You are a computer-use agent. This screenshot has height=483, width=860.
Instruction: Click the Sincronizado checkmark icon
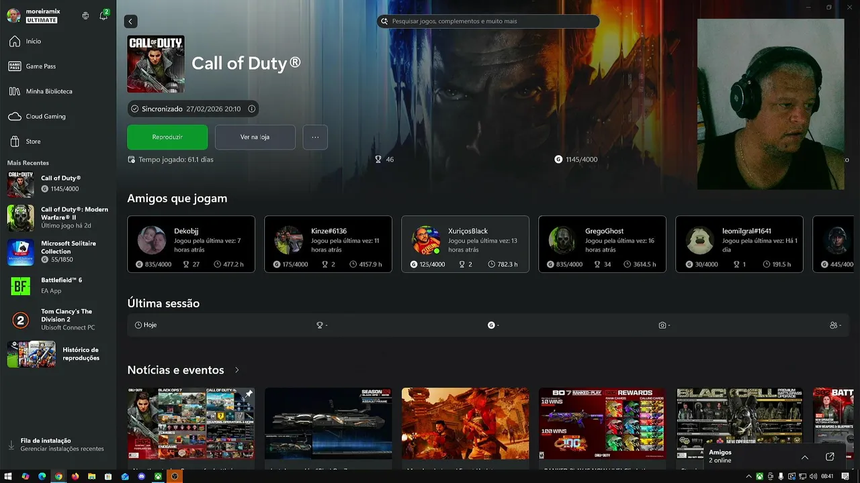pyautogui.click(x=135, y=109)
